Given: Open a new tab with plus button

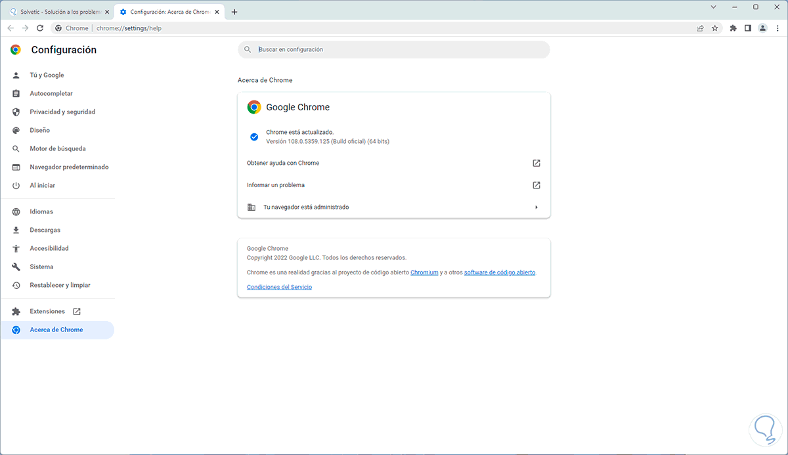Looking at the screenshot, I should 235,12.
